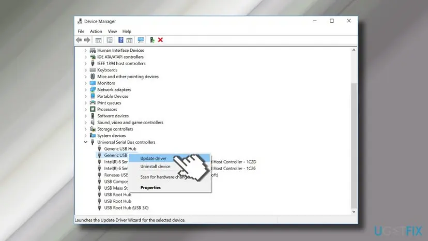The height and width of the screenshot is (241, 428).
Task: Click the green Update device driver icon
Action: point(152,40)
